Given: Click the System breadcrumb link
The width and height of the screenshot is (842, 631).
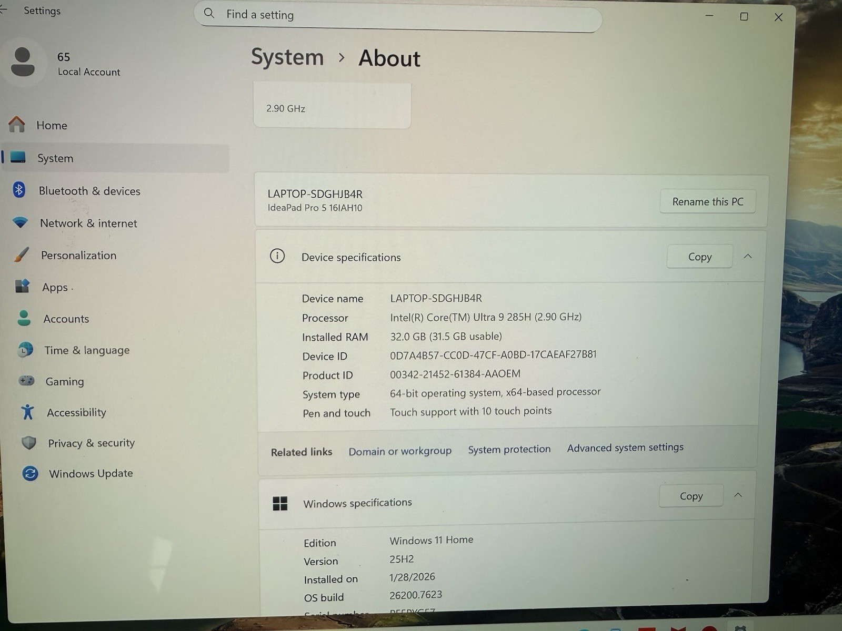Looking at the screenshot, I should tap(287, 57).
